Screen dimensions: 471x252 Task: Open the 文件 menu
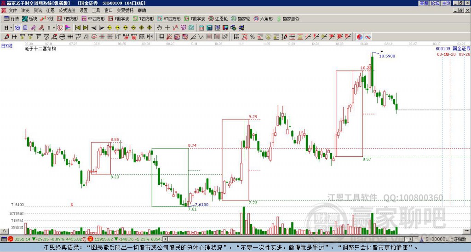pos(13,11)
